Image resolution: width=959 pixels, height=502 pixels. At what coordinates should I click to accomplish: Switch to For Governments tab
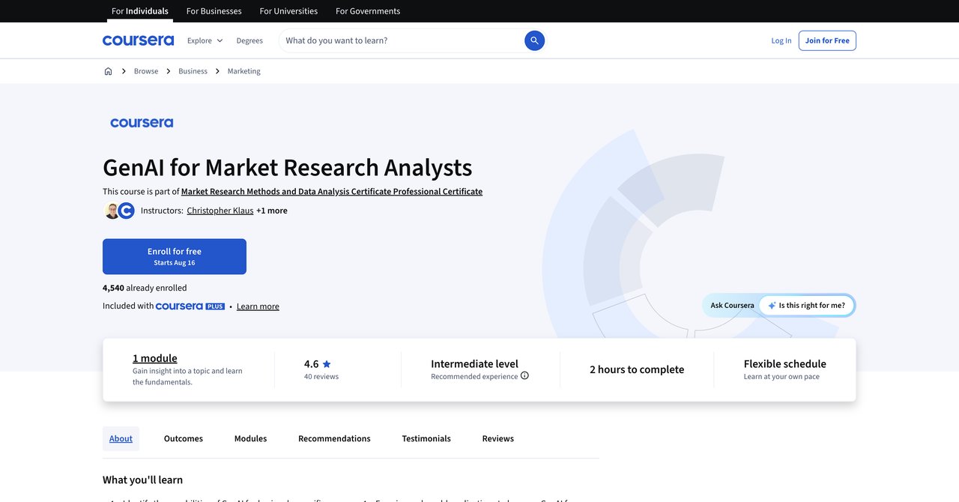[x=368, y=11]
